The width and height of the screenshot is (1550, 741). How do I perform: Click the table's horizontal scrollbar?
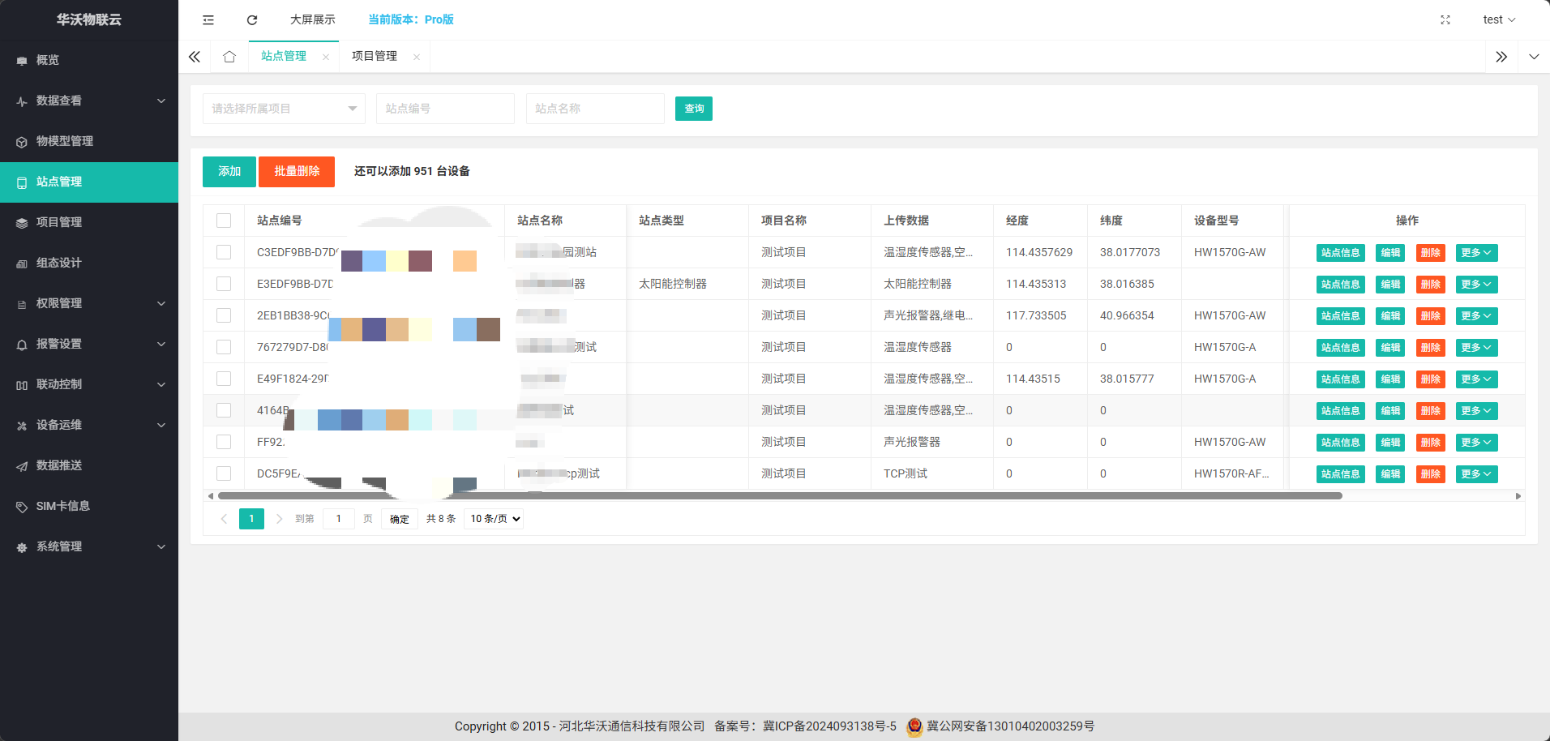click(778, 495)
